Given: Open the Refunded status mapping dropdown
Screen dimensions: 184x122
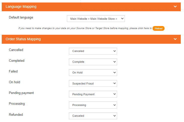Looking at the screenshot, I should pyautogui.click(x=93, y=116).
